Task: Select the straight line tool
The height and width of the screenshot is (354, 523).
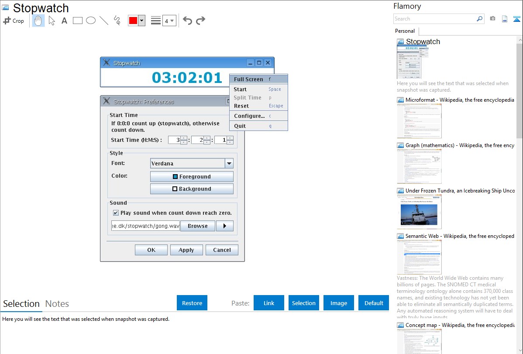Action: click(104, 21)
